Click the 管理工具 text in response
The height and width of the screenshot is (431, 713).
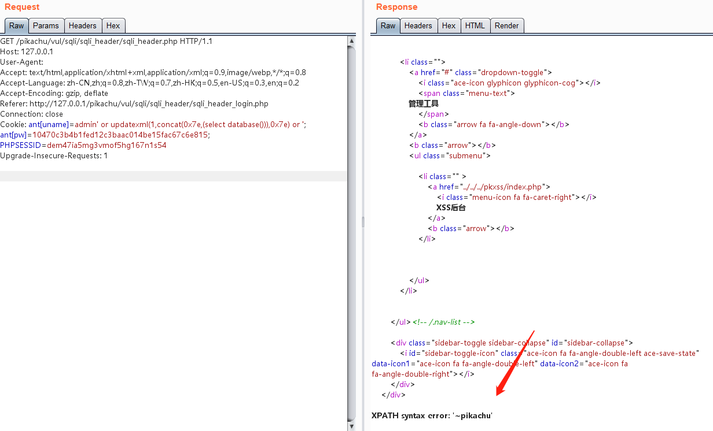click(424, 103)
